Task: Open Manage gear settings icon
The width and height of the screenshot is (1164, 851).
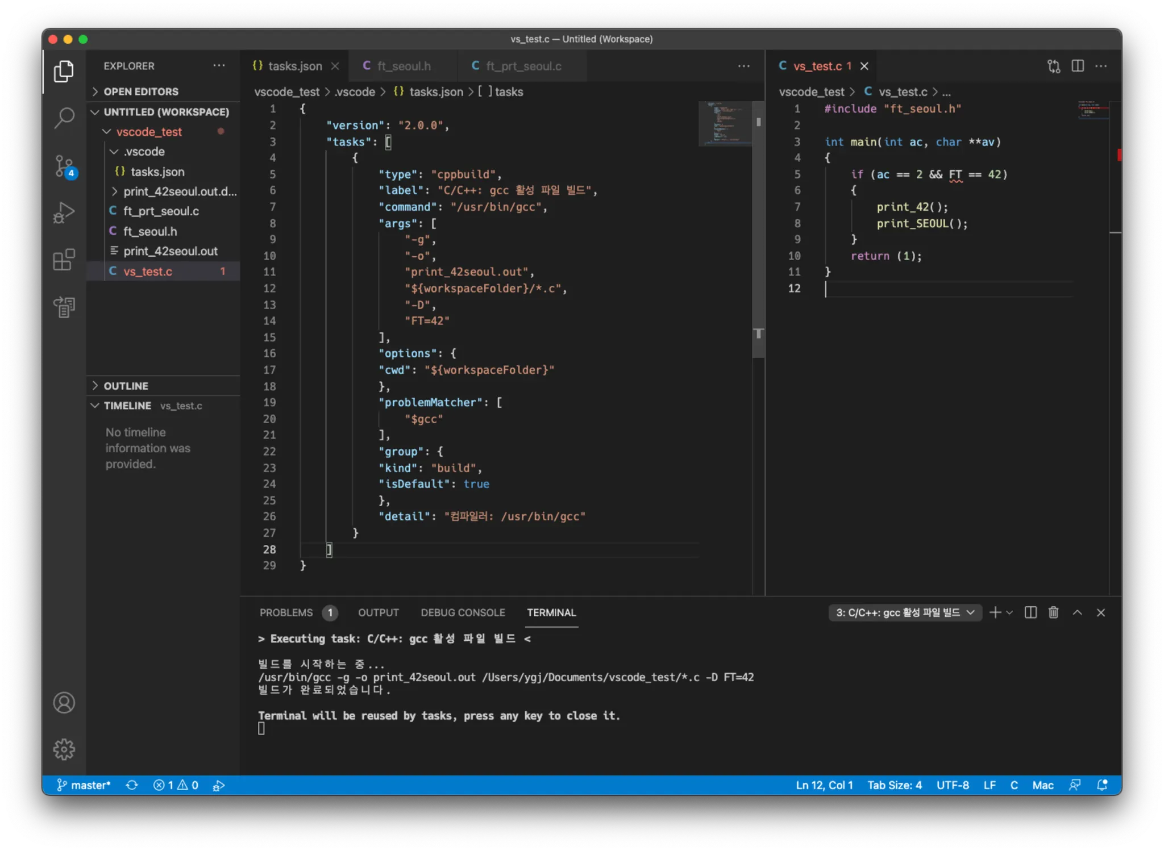Action: click(64, 749)
